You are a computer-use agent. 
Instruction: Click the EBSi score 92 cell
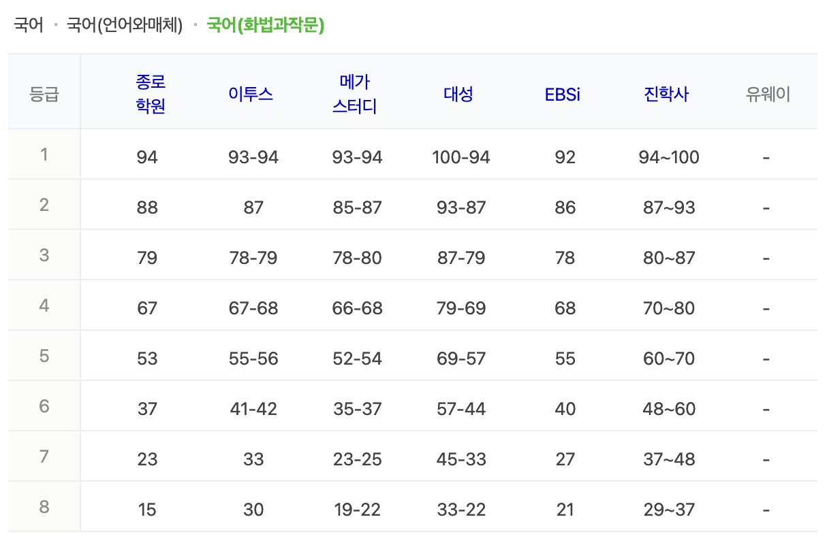point(563,156)
